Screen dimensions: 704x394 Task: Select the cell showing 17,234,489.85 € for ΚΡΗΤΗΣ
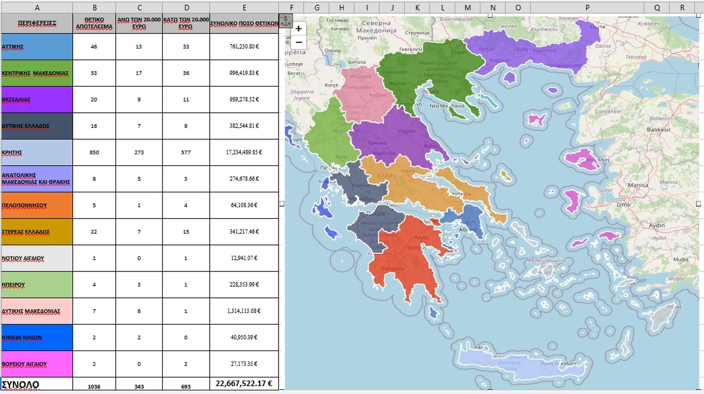coord(245,152)
